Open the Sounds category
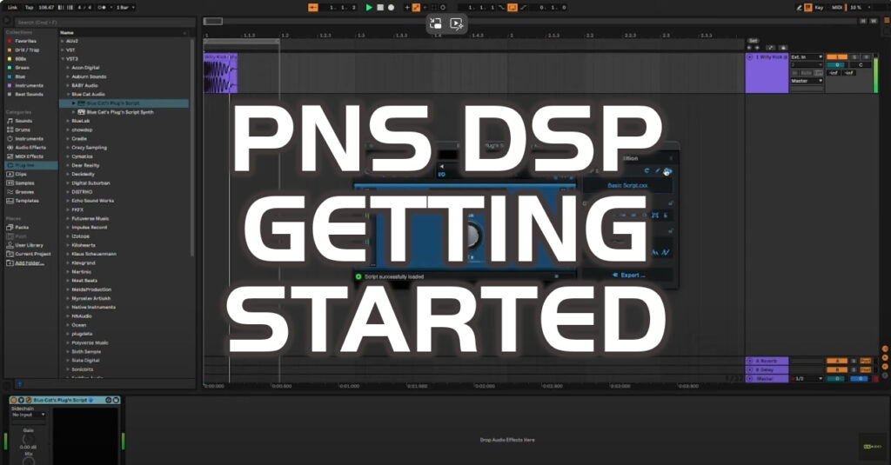This screenshot has height=465, width=891. click(x=23, y=121)
